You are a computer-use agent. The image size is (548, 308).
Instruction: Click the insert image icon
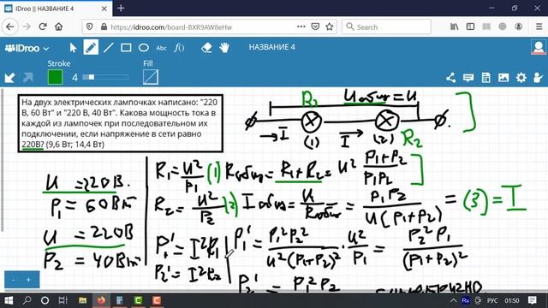pos(503,78)
